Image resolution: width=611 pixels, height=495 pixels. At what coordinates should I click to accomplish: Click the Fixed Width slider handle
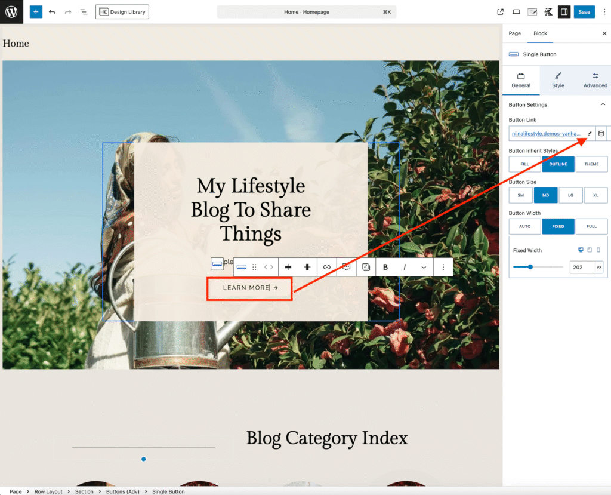[x=530, y=267]
